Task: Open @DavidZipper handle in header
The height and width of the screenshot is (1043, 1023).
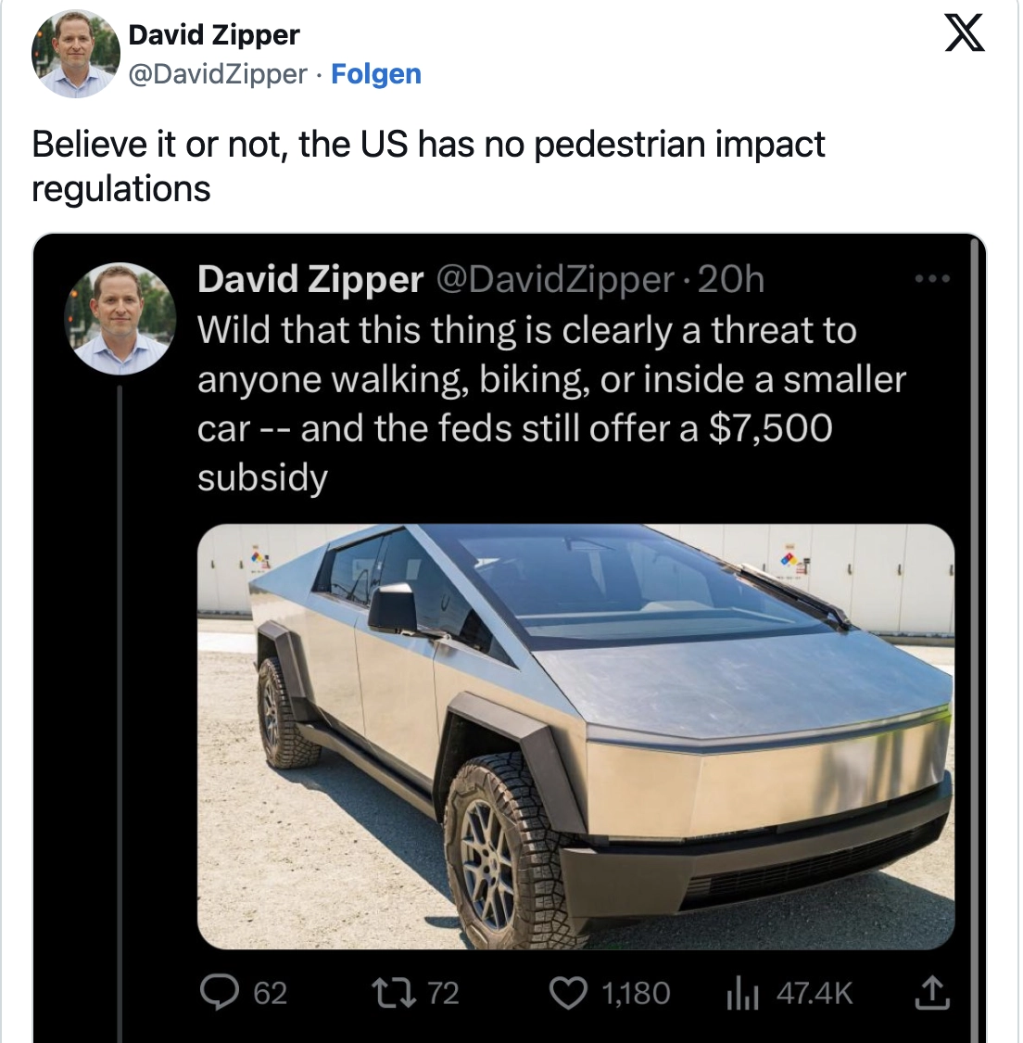Action: point(217,74)
